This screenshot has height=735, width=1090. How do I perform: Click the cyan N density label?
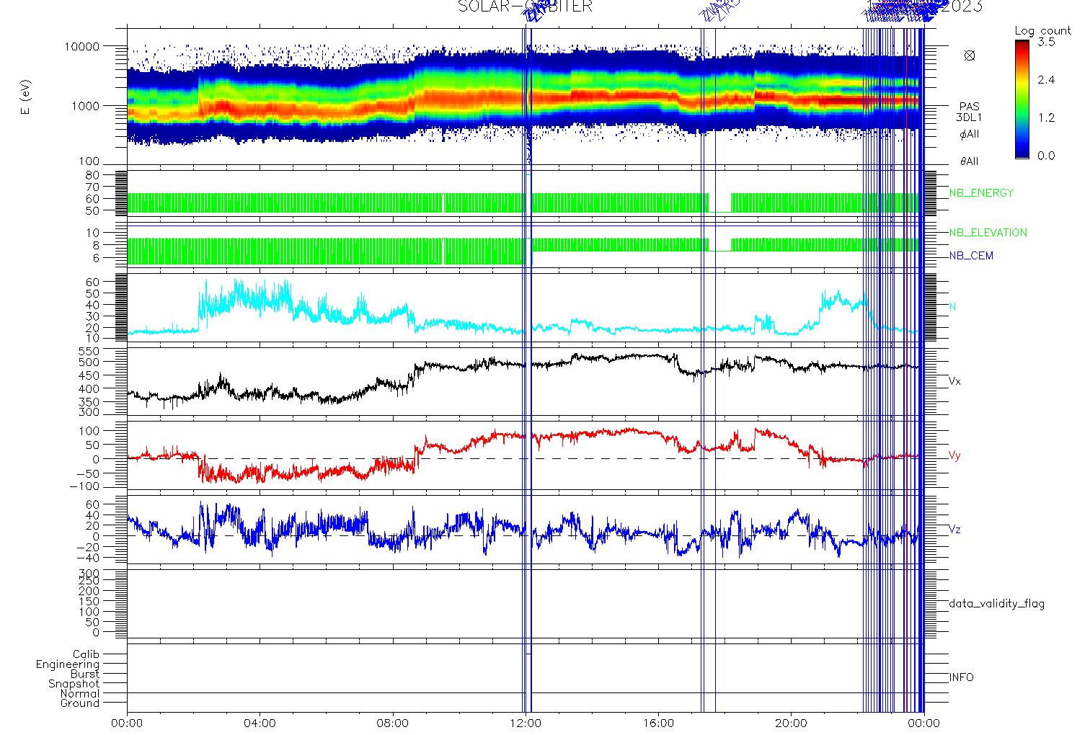tap(952, 307)
